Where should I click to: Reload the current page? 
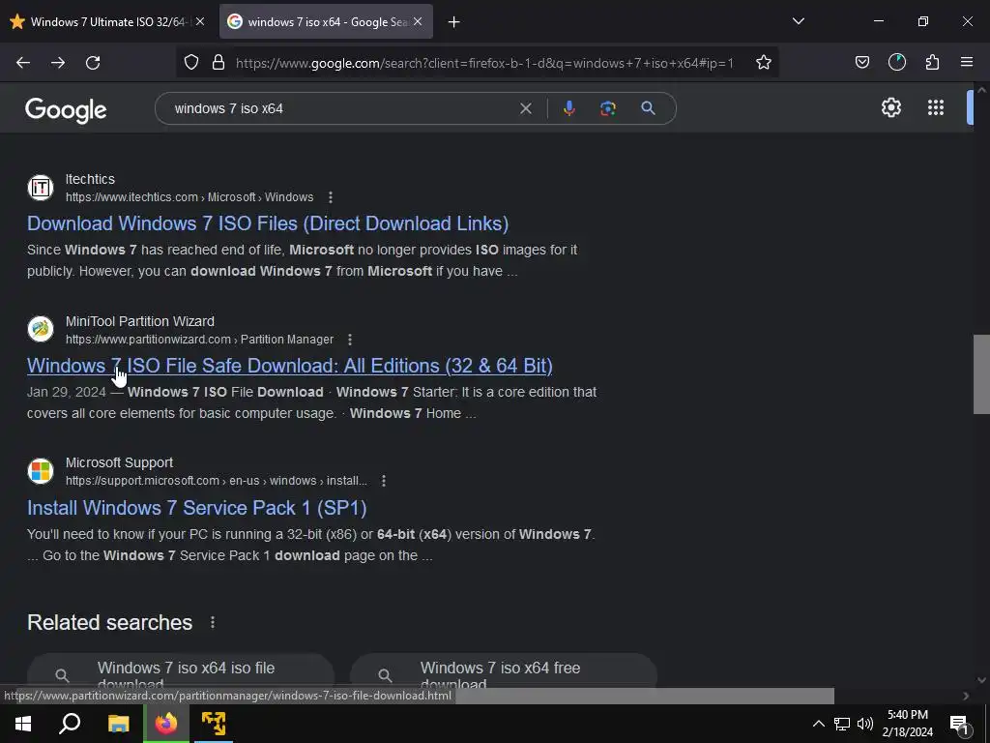pyautogui.click(x=93, y=63)
